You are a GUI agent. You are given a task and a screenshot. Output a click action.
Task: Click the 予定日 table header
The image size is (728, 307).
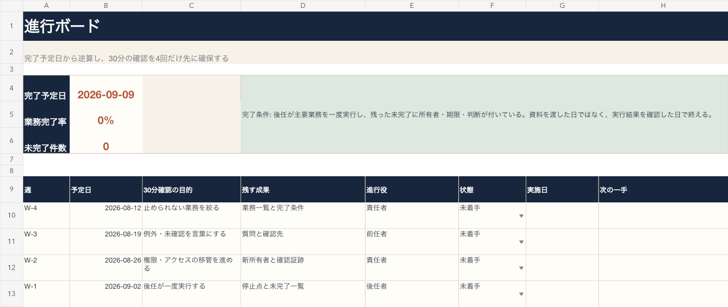106,189
